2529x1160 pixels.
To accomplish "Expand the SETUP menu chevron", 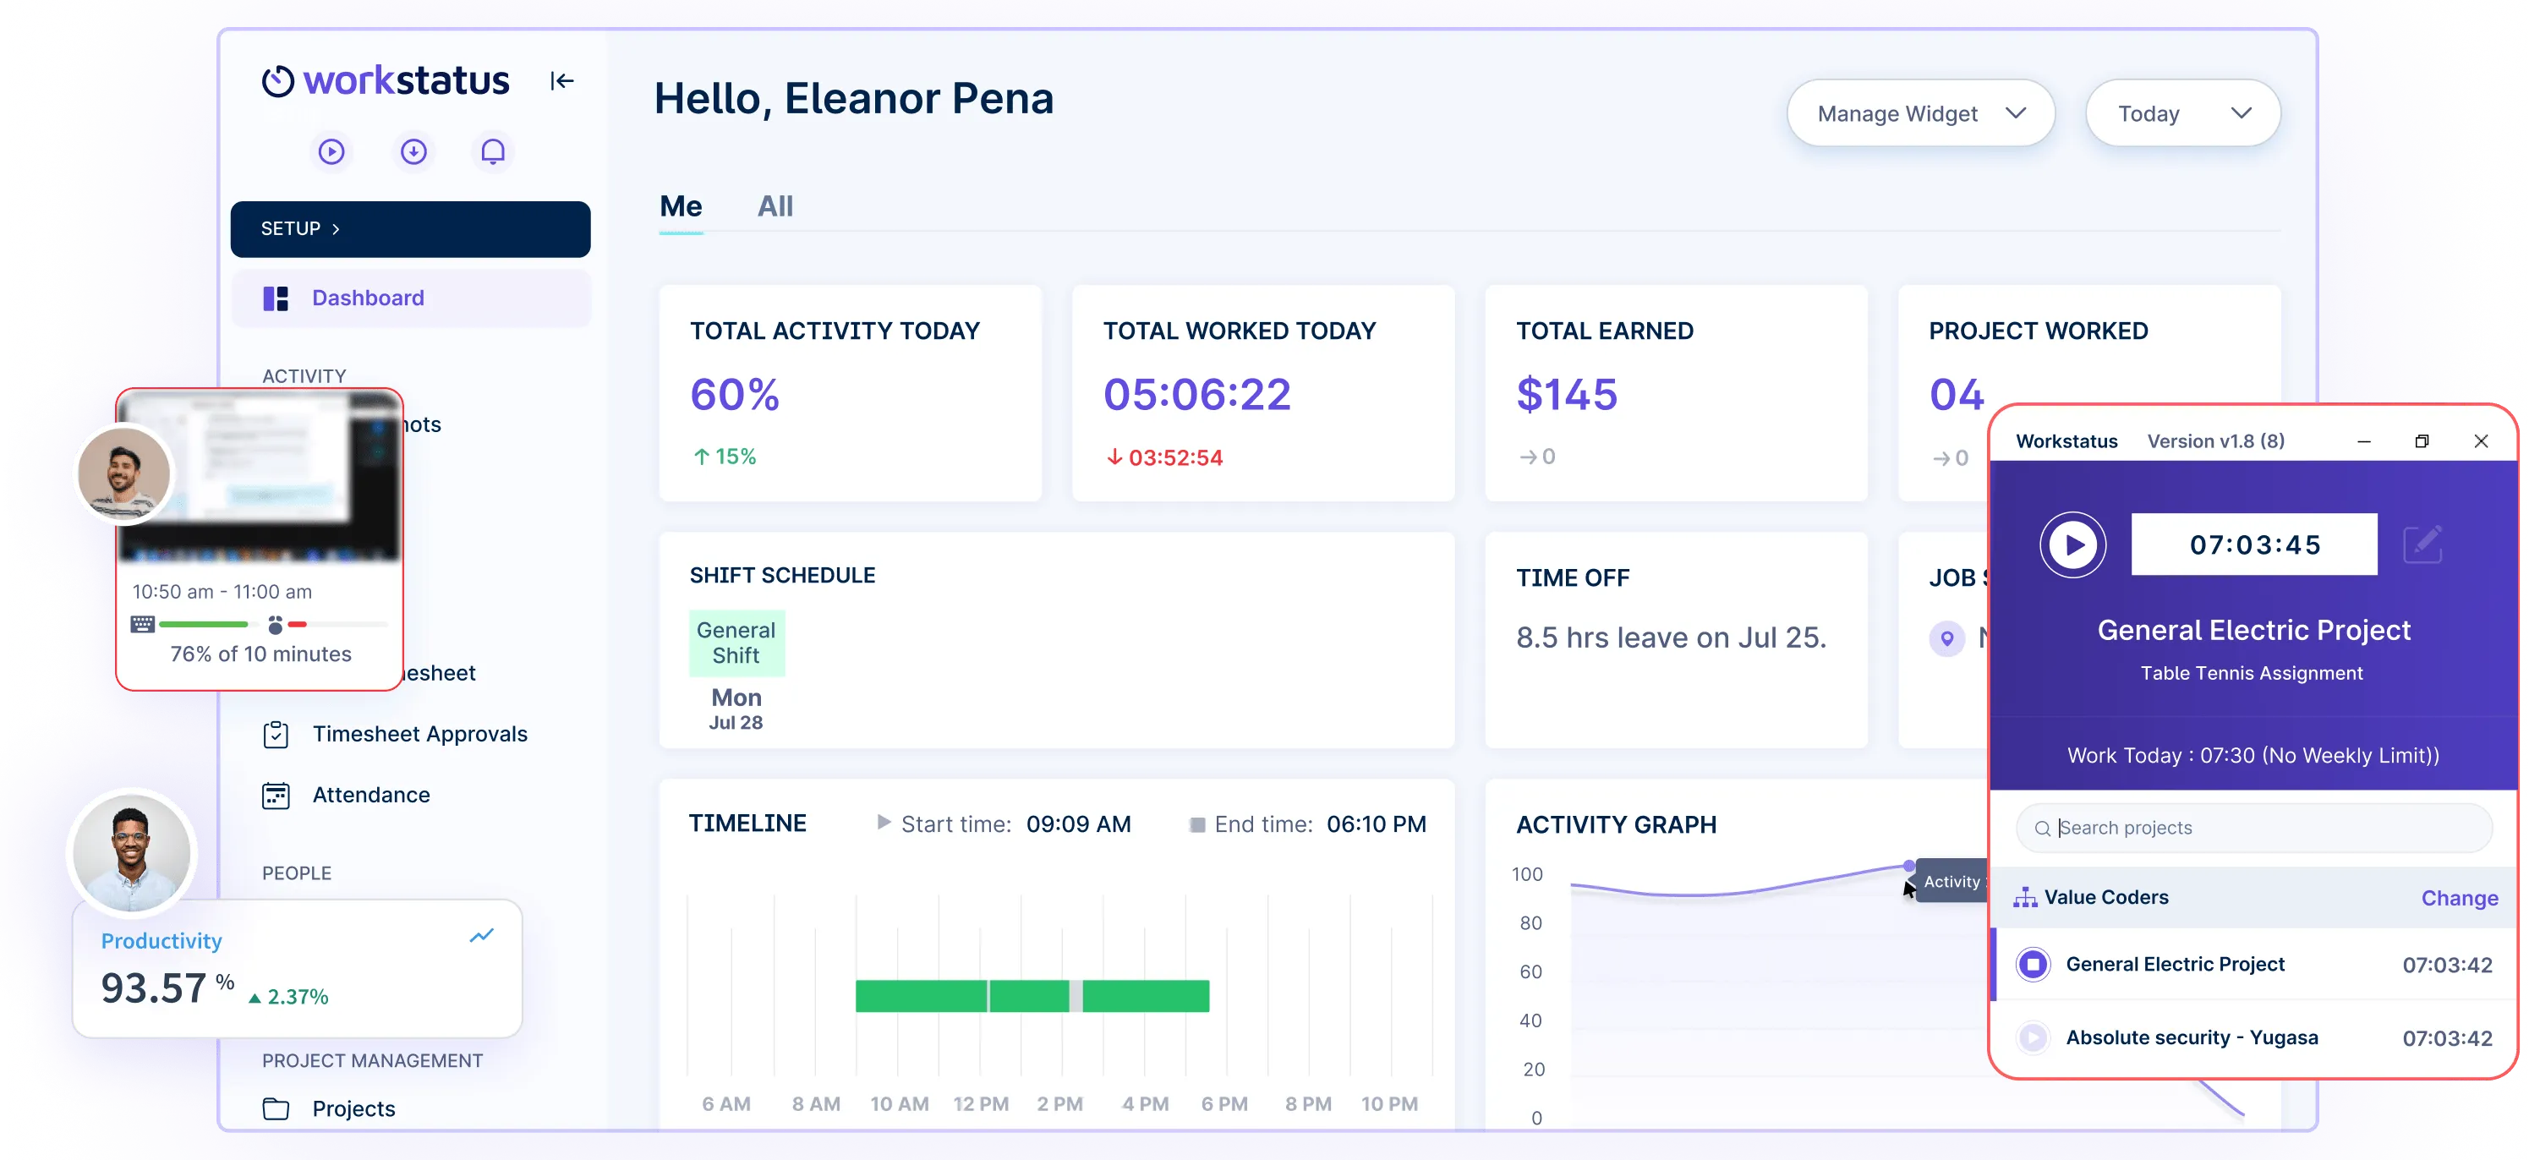I will (334, 228).
